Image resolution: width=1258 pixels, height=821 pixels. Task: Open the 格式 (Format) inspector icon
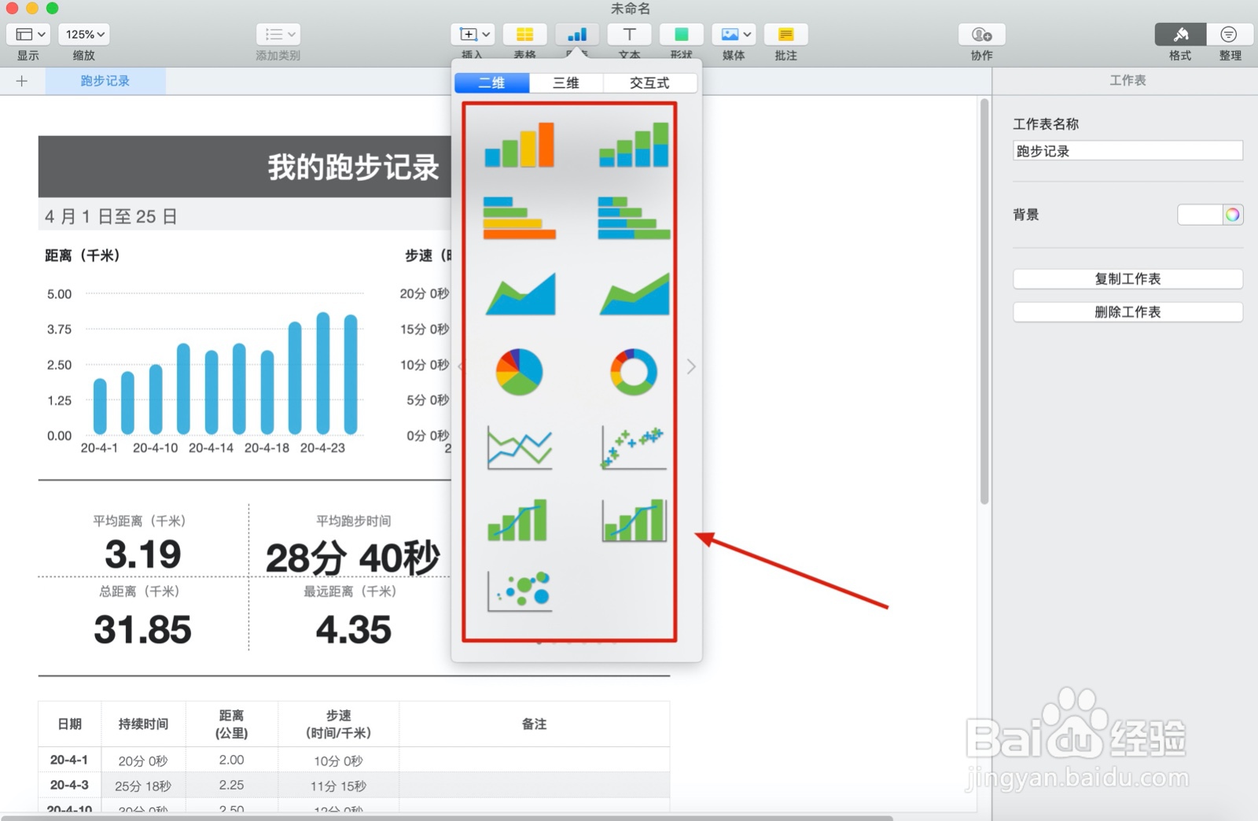1179,34
